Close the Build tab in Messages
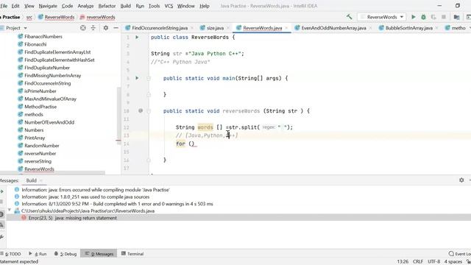 coord(41,180)
